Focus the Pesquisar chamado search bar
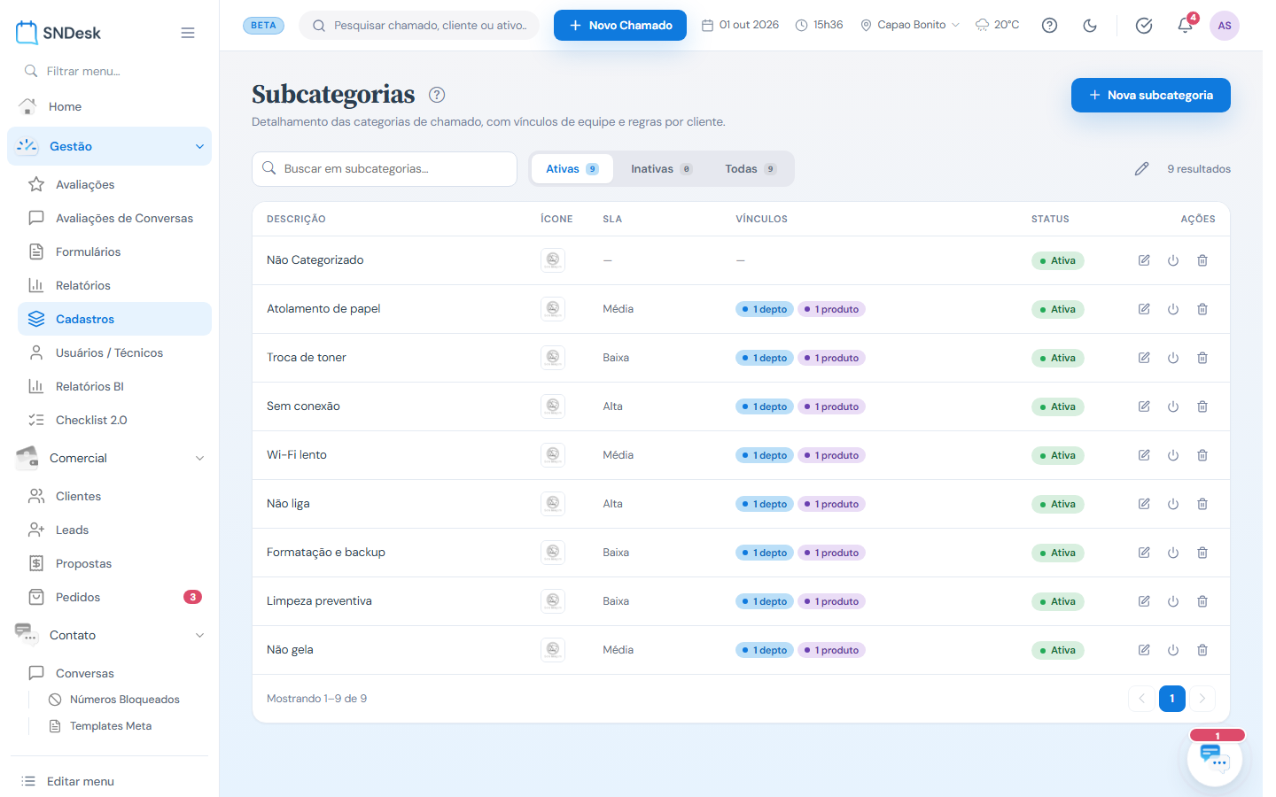Screen dimensions: 1276x797 tap(419, 25)
